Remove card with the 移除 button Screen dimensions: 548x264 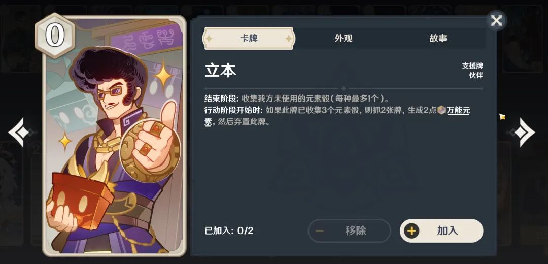(x=349, y=231)
